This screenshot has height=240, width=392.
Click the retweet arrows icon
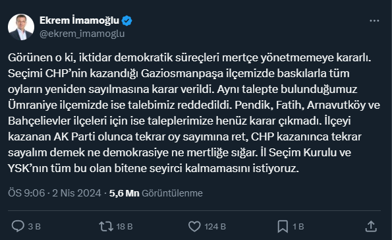(x=106, y=226)
